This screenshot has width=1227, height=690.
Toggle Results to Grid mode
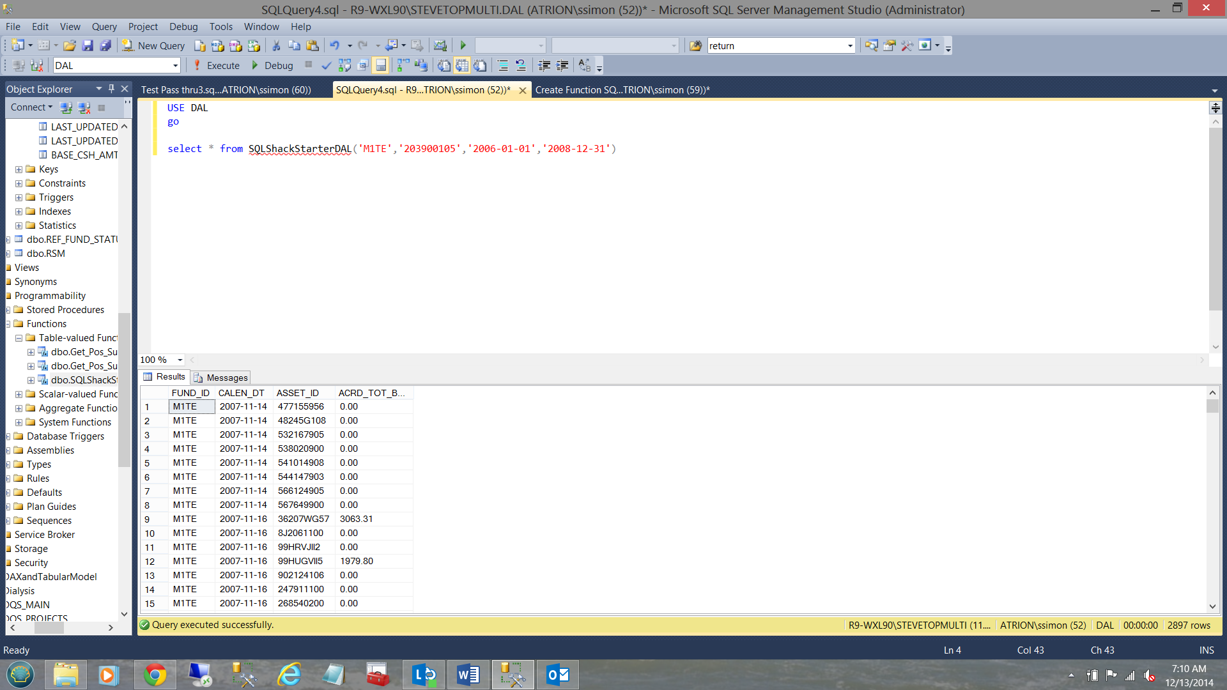pos(462,65)
